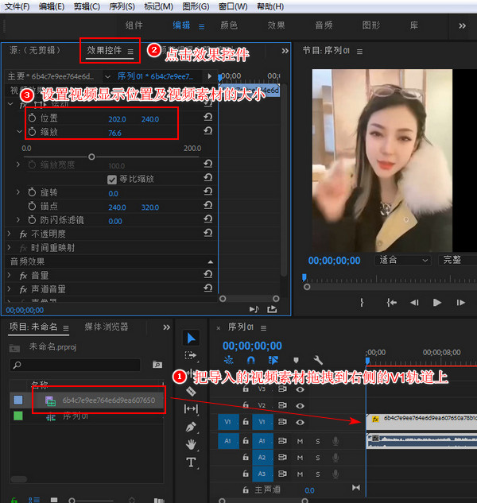Expand the 声道音量 effect
Viewport: 477px width, 503px height.
(x=9, y=288)
